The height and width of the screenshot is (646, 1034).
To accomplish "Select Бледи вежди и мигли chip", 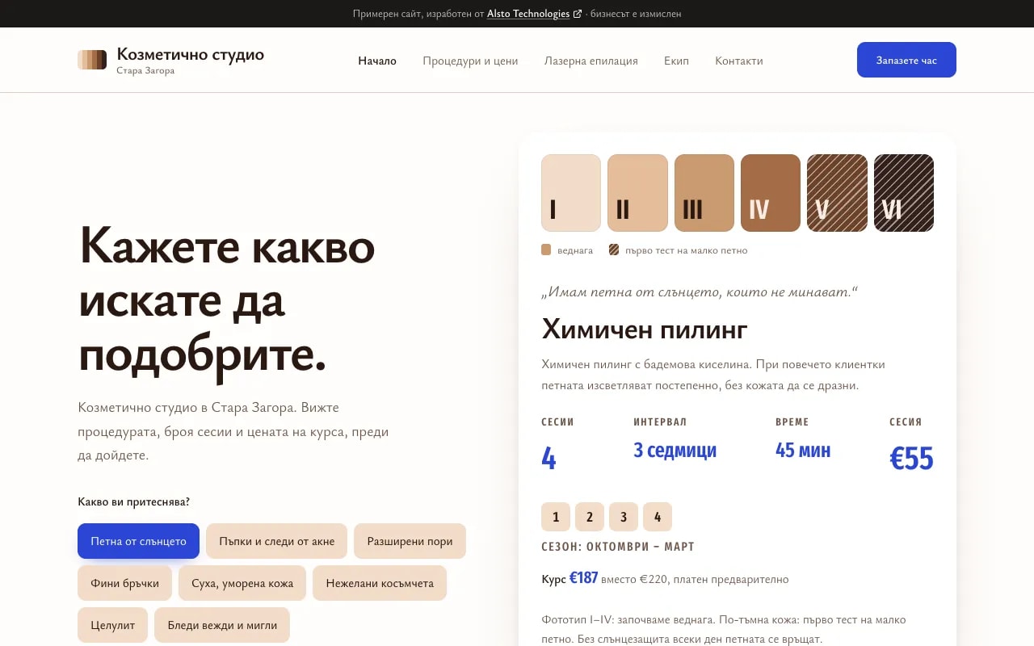I will [222, 625].
